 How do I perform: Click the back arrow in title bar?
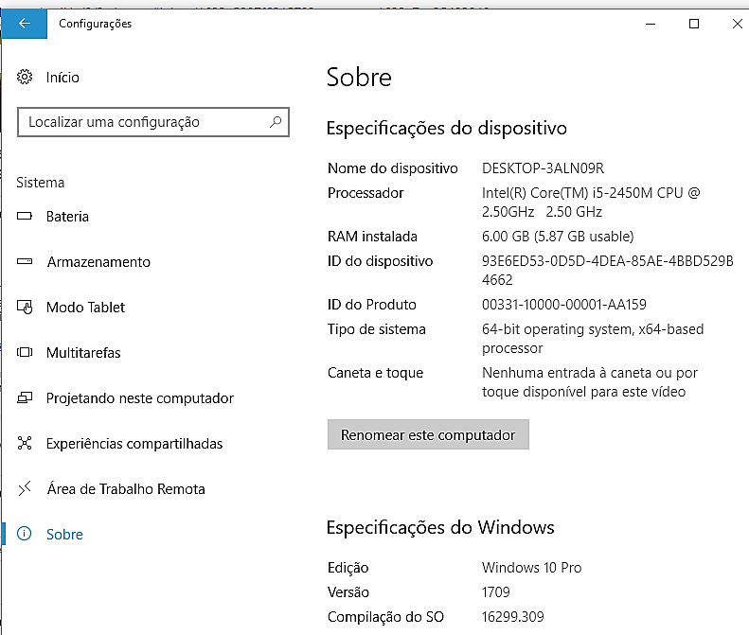point(24,24)
